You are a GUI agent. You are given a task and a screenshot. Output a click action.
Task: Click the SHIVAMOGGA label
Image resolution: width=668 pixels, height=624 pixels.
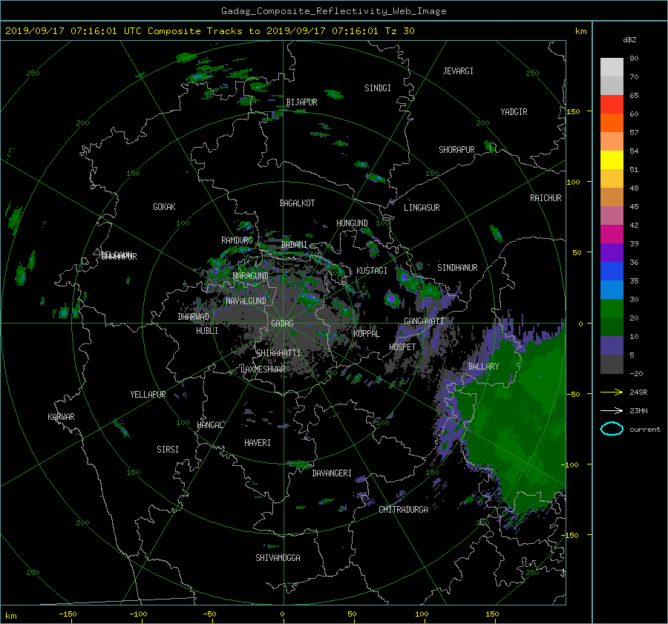click(x=278, y=558)
